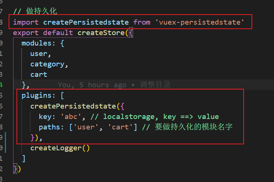
Task: Click the comment '要做持久化的模块名字'
Action: point(193,127)
